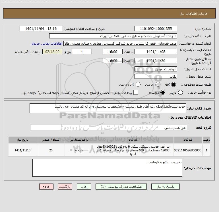Click the announcement date field 1401/11/04 - 13:16
The image size is (219, 212).
(x=41, y=29)
